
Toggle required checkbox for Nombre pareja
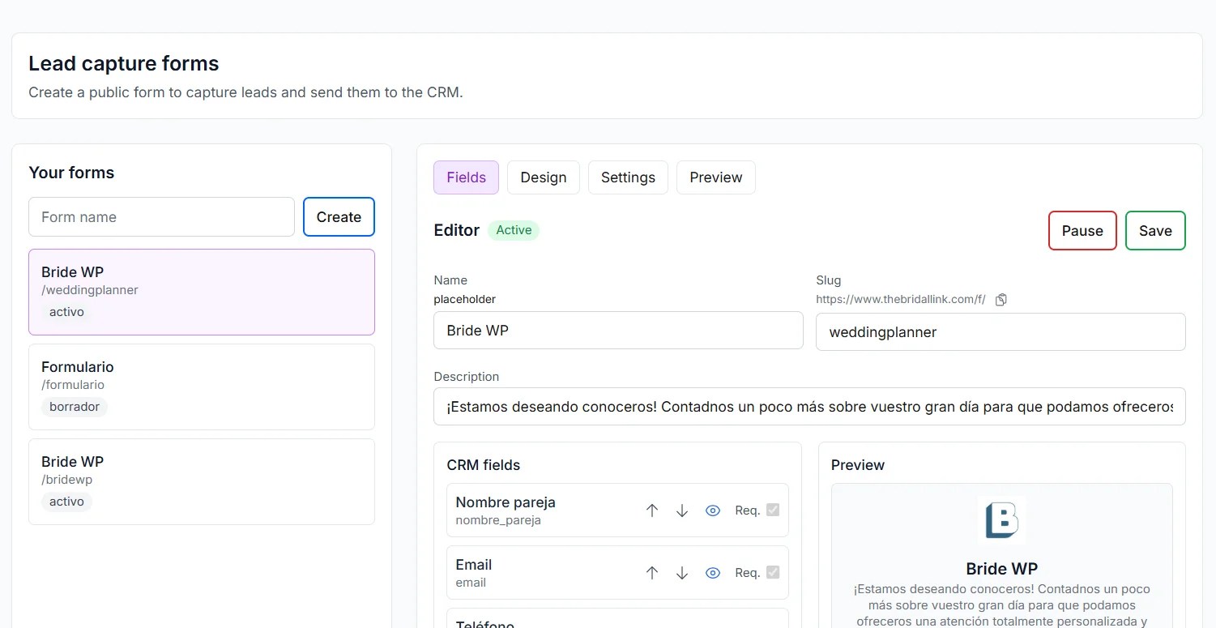[x=773, y=510]
